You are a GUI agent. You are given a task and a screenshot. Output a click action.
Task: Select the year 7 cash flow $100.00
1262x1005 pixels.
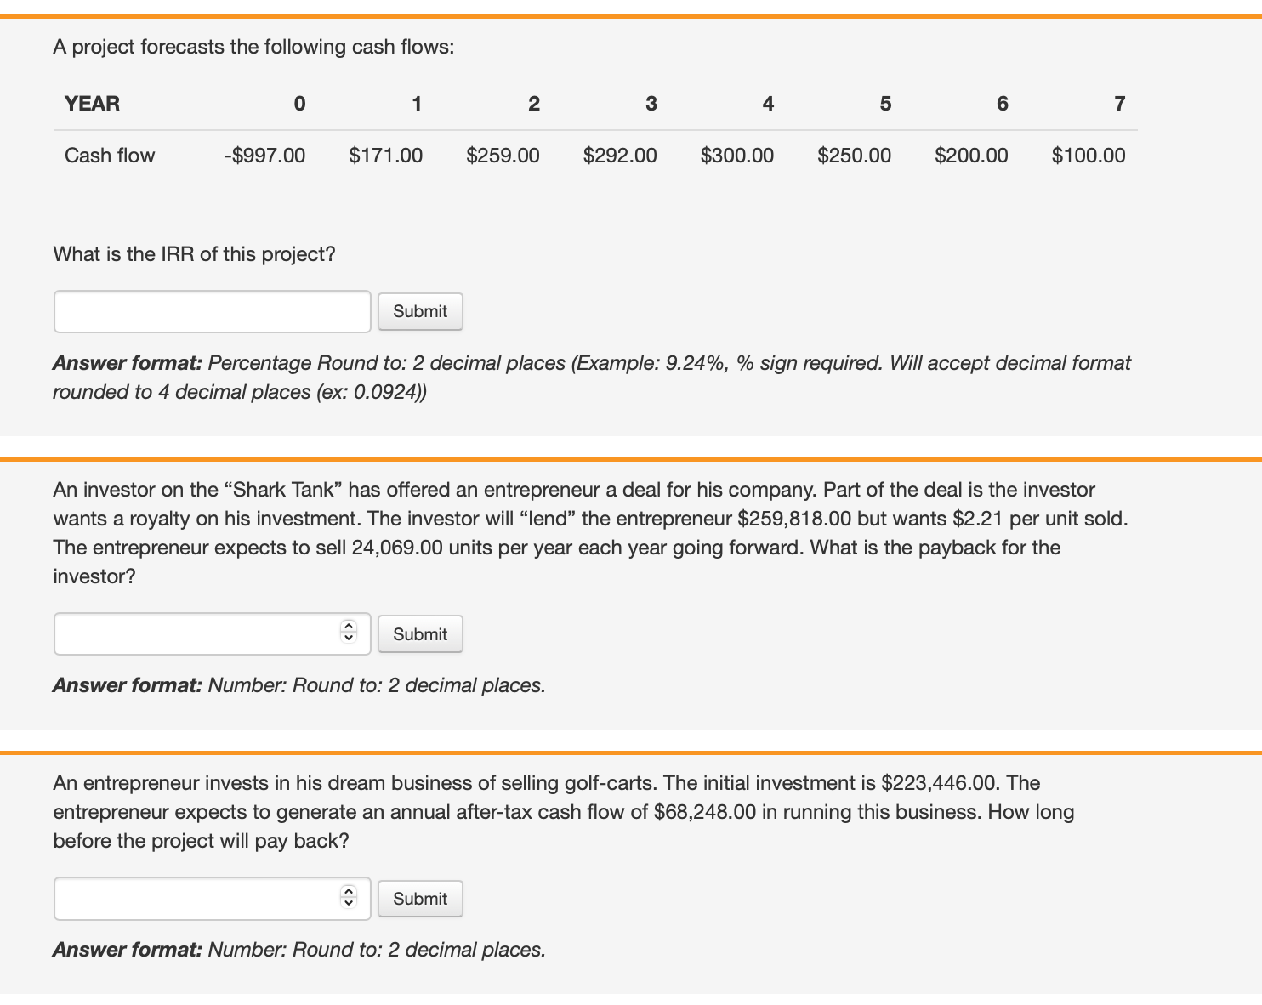(x=1089, y=156)
